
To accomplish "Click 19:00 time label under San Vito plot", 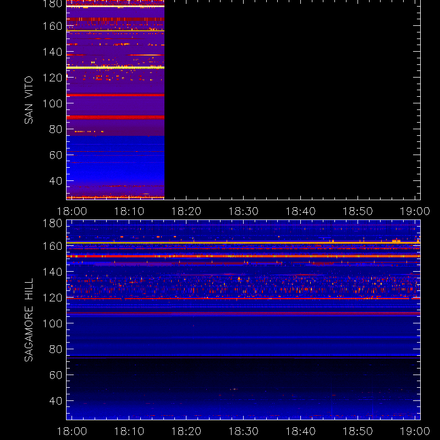I will coord(415,211).
